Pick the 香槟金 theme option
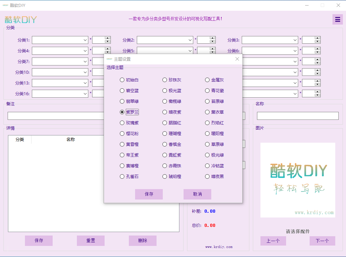 pos(165,144)
